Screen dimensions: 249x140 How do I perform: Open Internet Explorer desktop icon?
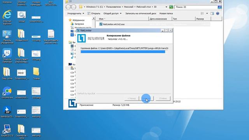7,17
